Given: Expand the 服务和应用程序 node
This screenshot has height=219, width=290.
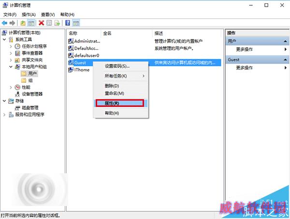Looking at the screenshot, I should pos(4,115).
